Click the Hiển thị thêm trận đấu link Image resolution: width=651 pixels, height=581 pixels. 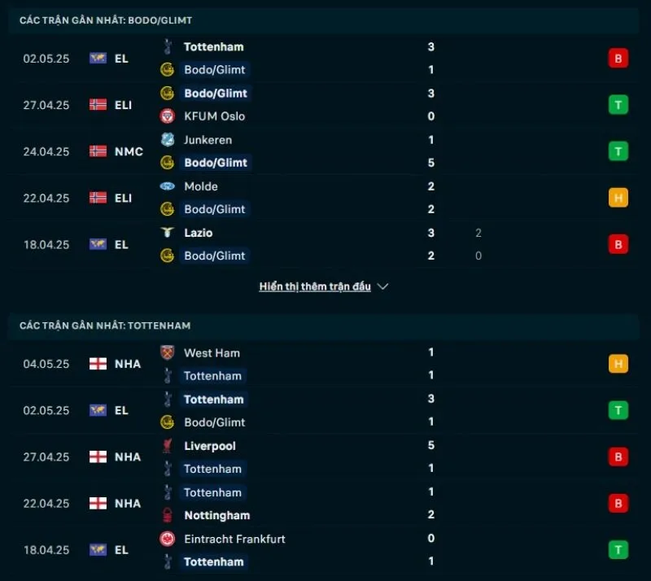(x=316, y=286)
